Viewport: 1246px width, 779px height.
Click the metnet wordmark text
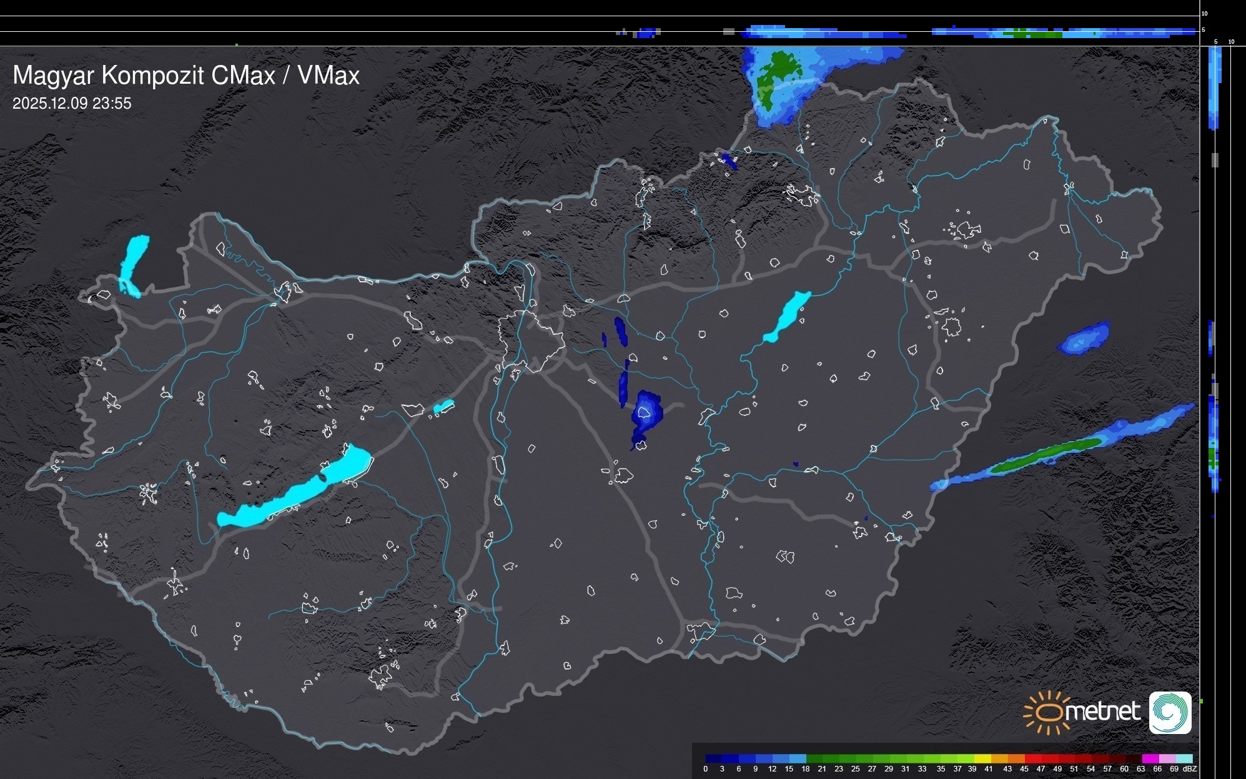click(x=1102, y=712)
